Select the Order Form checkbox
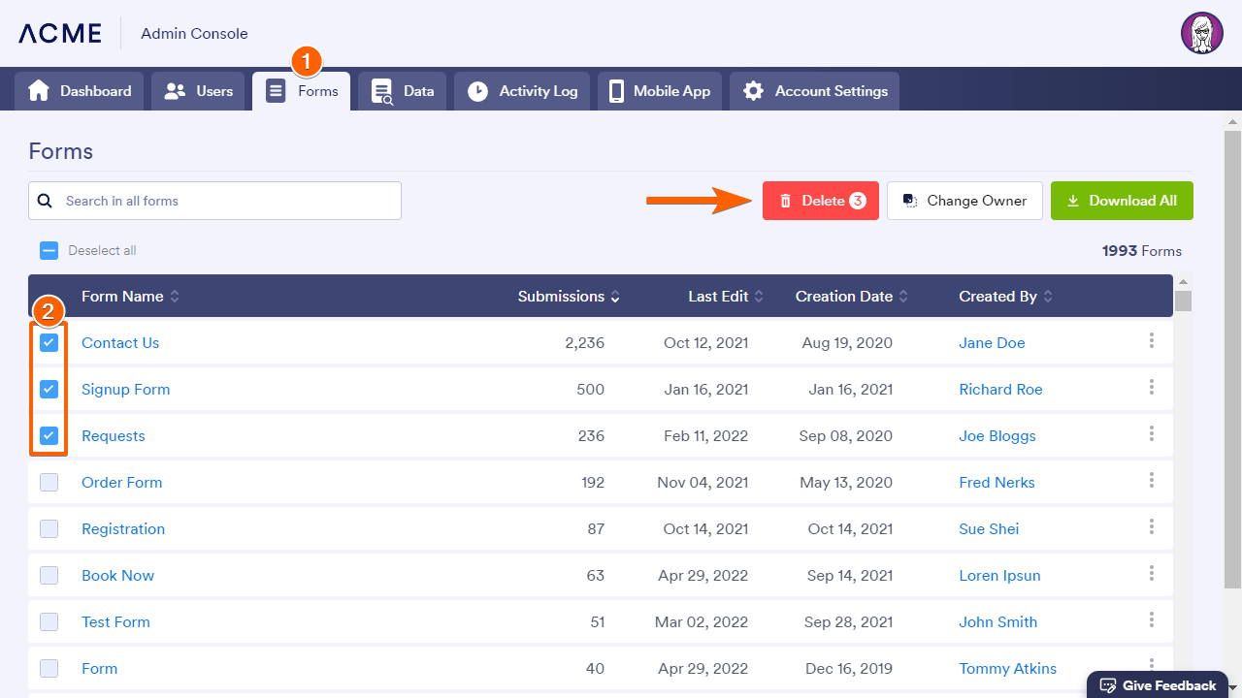The height and width of the screenshot is (698, 1242). (49, 482)
